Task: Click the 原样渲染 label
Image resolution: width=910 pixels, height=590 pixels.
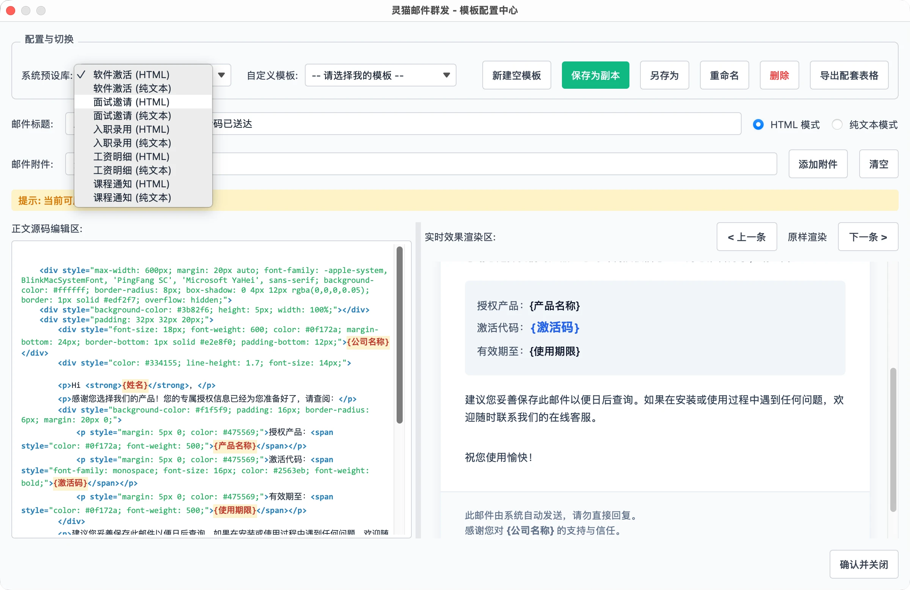Action: point(807,237)
